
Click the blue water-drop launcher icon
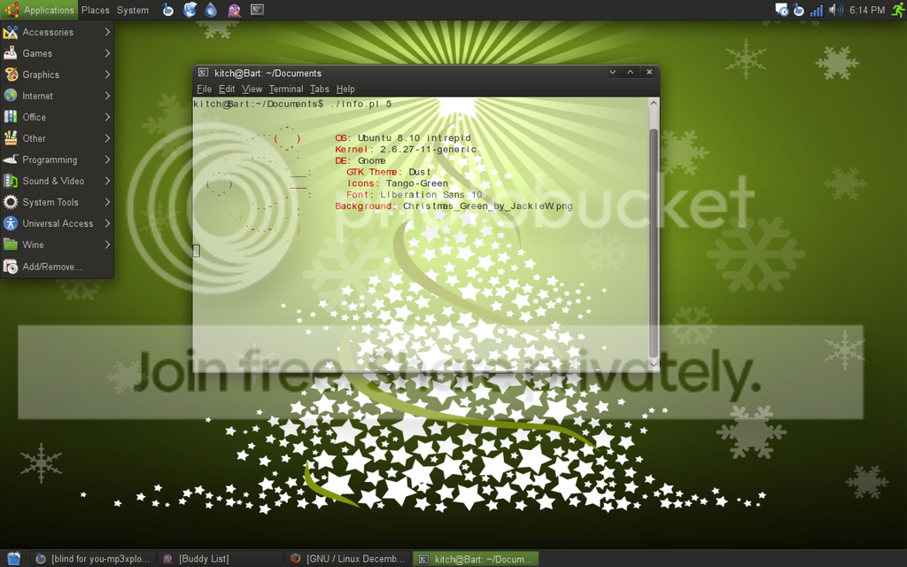[x=211, y=10]
